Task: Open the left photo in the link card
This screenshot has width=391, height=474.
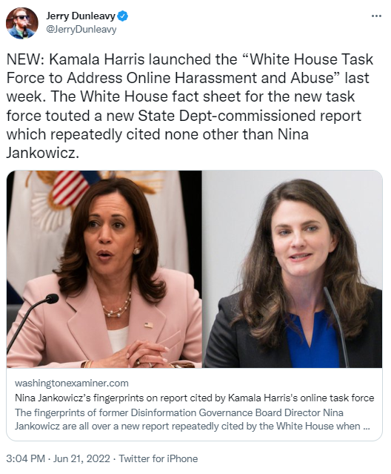Action: (104, 269)
